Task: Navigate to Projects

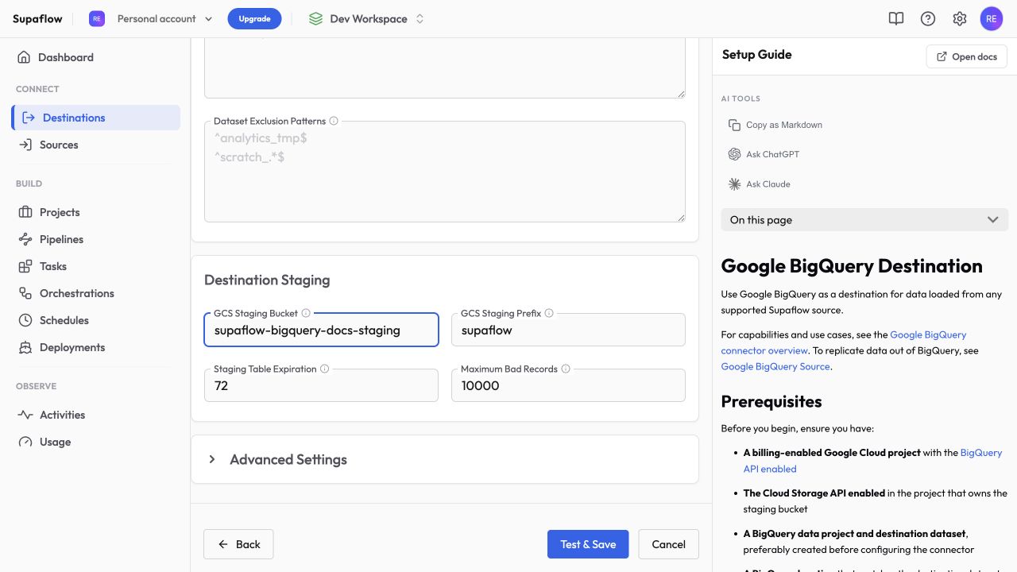Action: coord(95,212)
